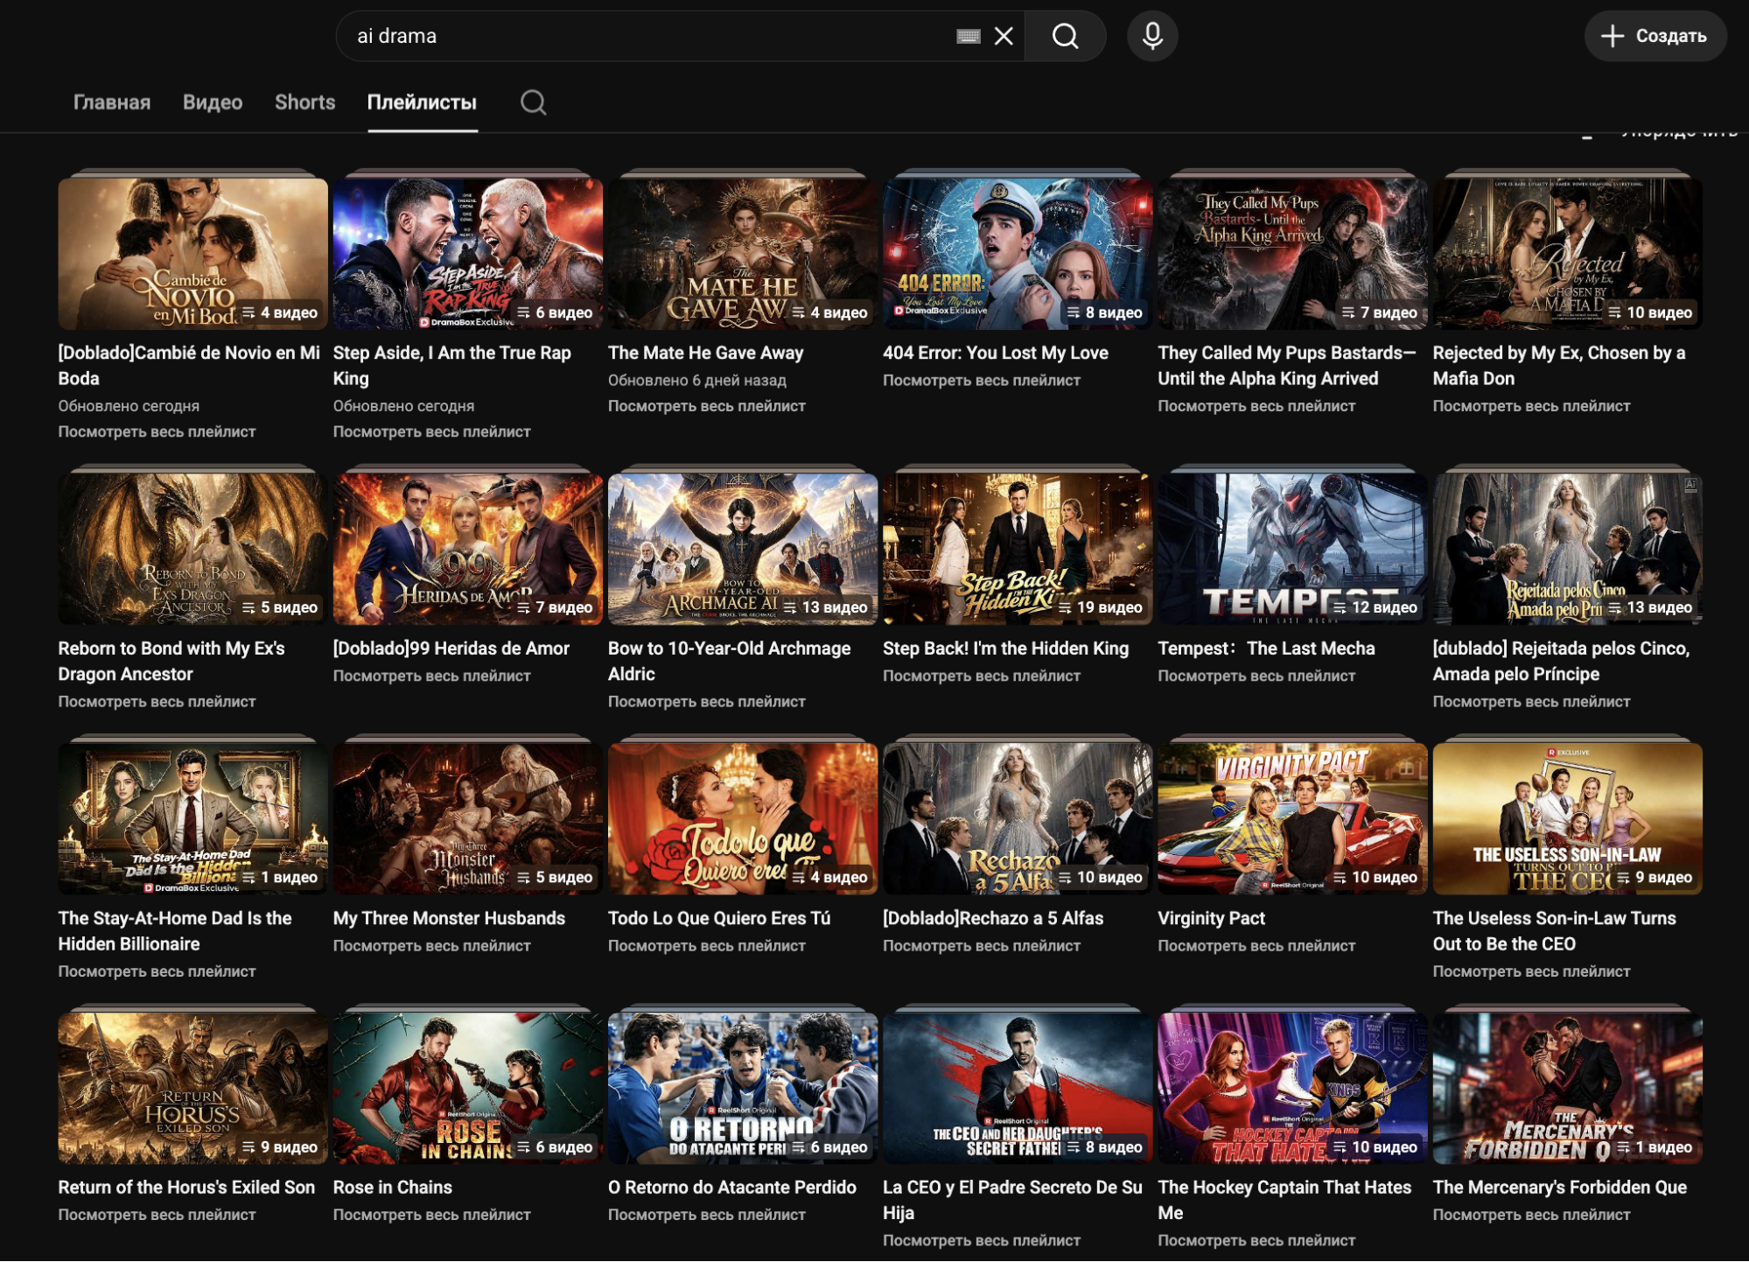This screenshot has width=1749, height=1262.
Task: Switch to the Видео tab
Action: click(x=213, y=102)
